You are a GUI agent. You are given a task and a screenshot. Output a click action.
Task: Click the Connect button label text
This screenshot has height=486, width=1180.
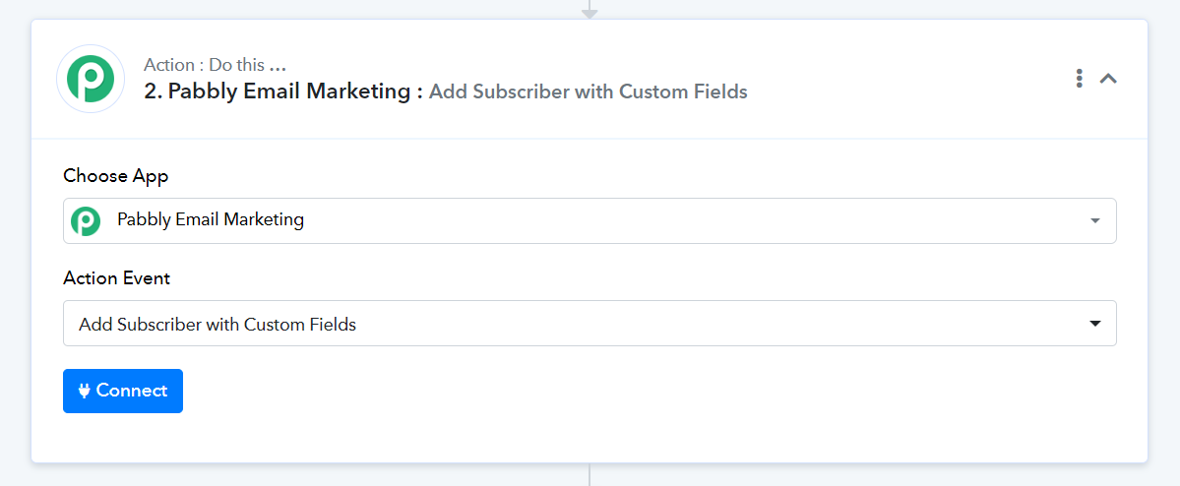click(x=132, y=391)
